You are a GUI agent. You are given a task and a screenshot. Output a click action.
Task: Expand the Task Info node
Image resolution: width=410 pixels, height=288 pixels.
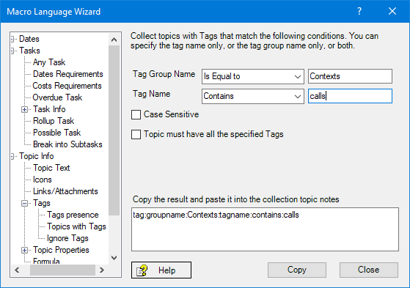pos(24,109)
